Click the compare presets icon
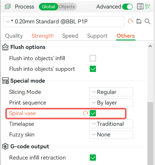155x165 pixels. [x=147, y=6]
